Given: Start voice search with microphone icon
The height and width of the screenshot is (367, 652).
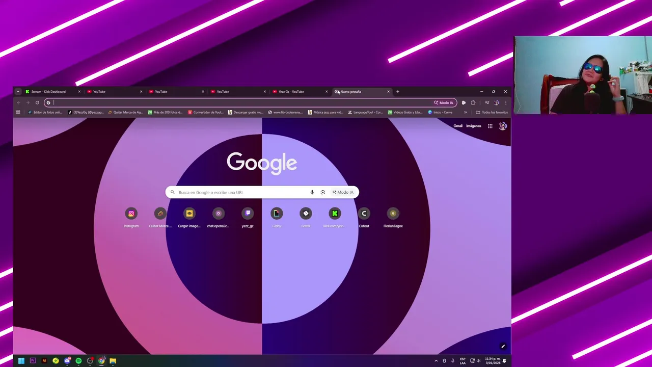Looking at the screenshot, I should (312, 192).
